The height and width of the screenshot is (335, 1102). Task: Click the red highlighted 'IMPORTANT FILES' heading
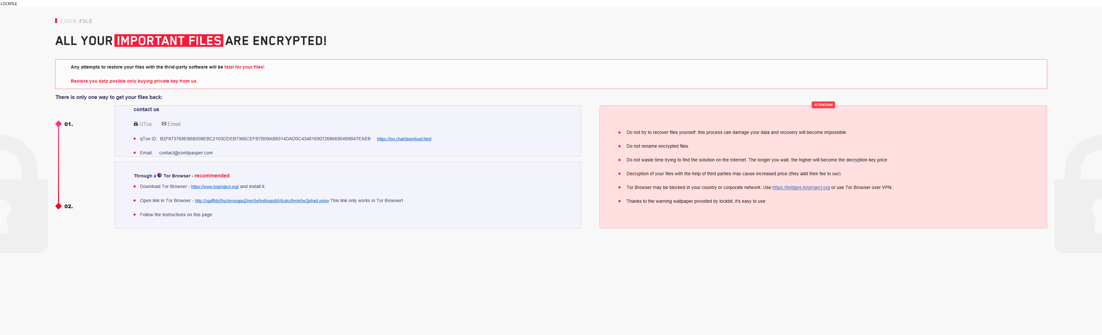pos(169,41)
